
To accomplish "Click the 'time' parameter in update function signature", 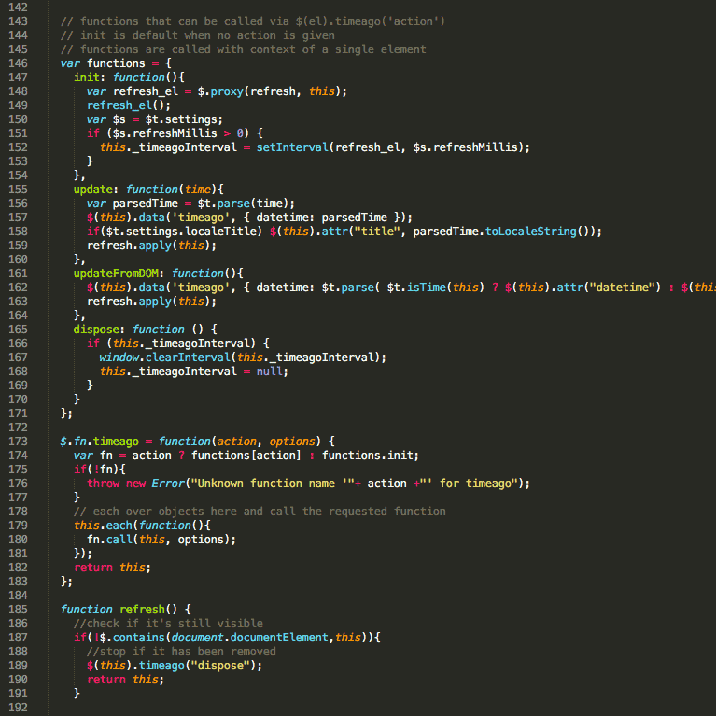I will click(x=197, y=190).
